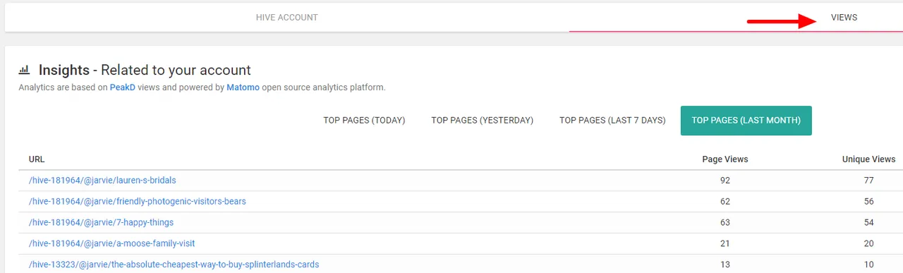903x273 pixels.
Task: Select the VIEWS tab
Action: pyautogui.click(x=844, y=18)
